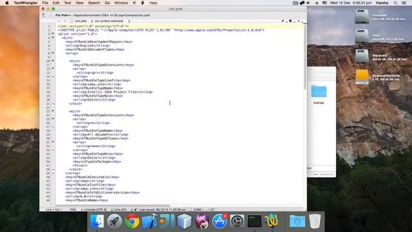Open Google Chrome from the Dock
The height and width of the screenshot is (232, 412).
132,221
